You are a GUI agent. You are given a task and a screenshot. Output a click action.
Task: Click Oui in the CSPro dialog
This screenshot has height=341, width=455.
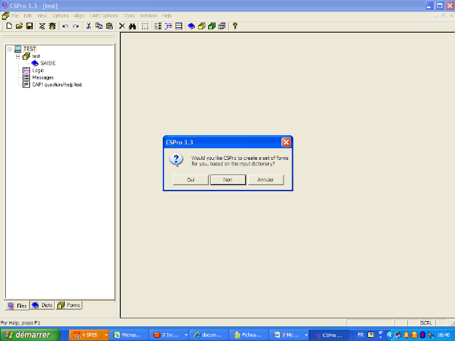[191, 180]
